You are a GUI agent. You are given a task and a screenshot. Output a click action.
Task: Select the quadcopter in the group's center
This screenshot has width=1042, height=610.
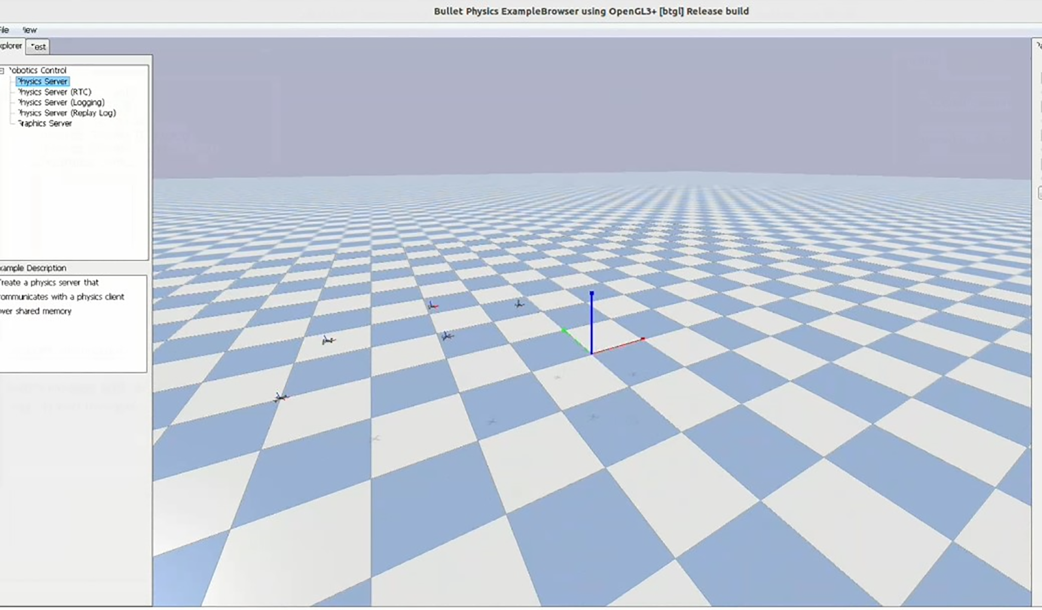[x=447, y=336]
